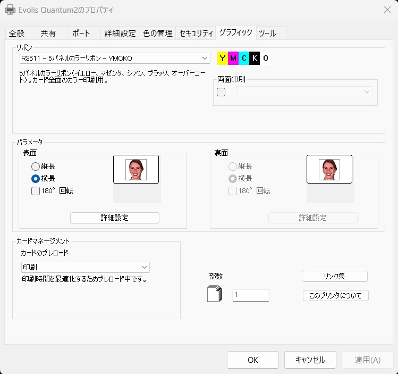Close the Evolis Quantum2 properties dialog

(387, 10)
